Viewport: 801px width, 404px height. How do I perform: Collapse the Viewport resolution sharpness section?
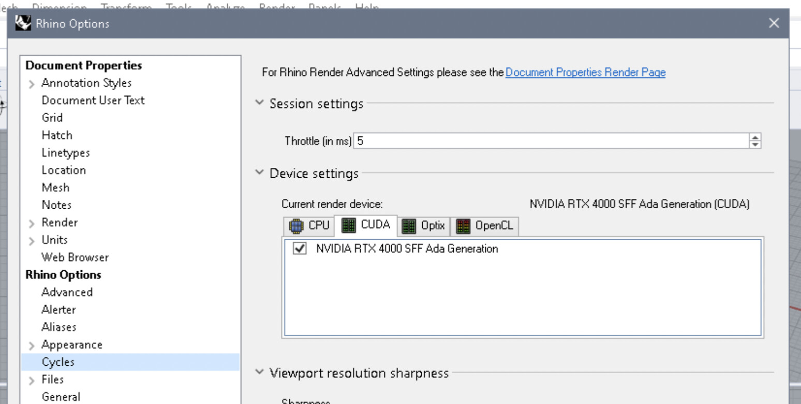260,372
